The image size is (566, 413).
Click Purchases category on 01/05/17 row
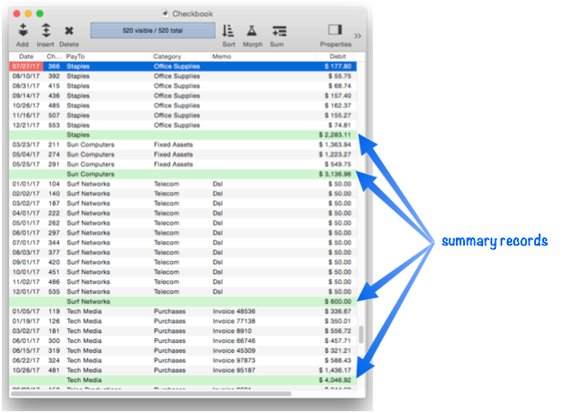[169, 311]
